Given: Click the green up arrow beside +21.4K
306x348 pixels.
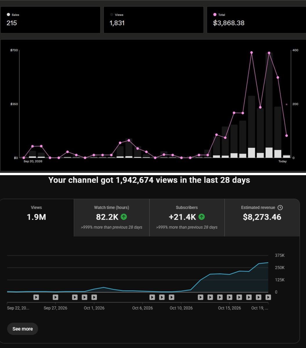Looking at the screenshot, I should coord(201,217).
